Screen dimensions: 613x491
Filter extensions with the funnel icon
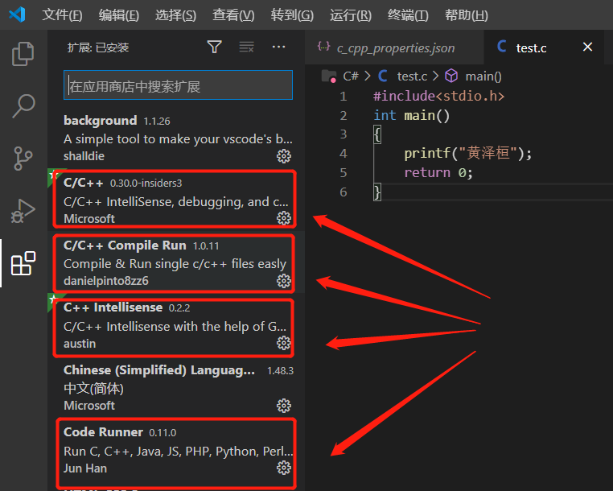pos(214,47)
